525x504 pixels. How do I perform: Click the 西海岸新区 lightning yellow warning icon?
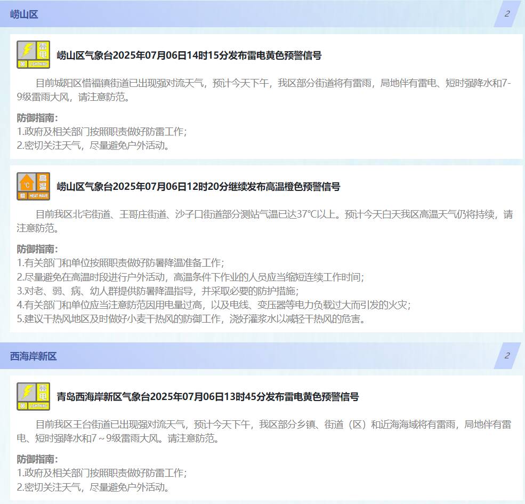point(34,396)
